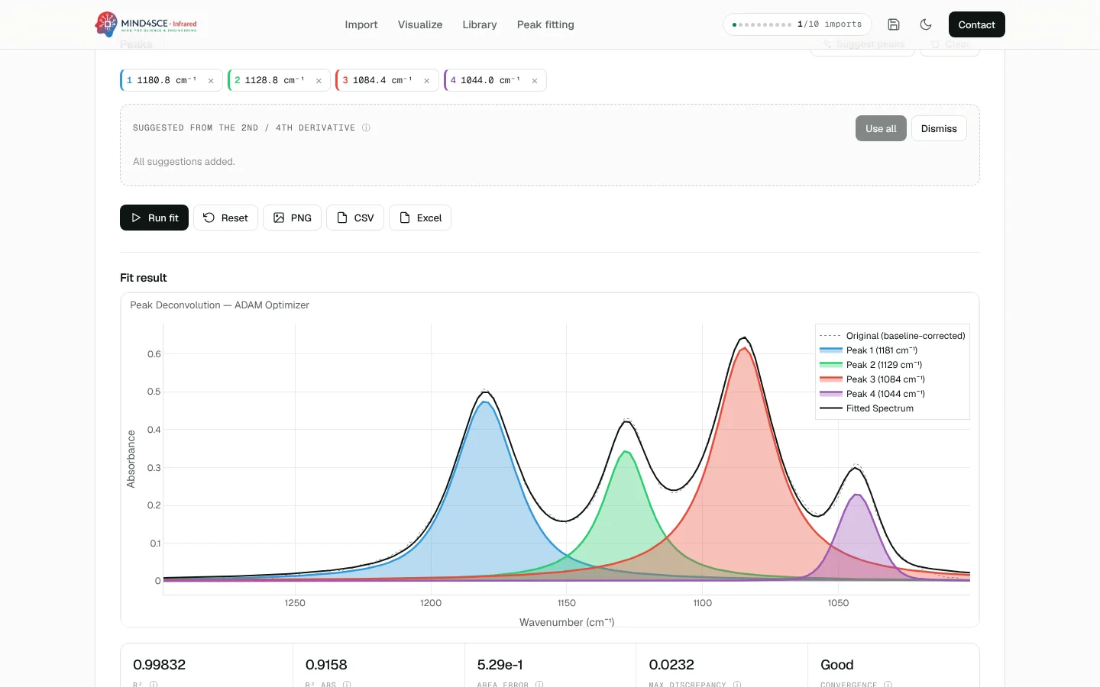
Task: Reset the fit
Action: point(225,218)
